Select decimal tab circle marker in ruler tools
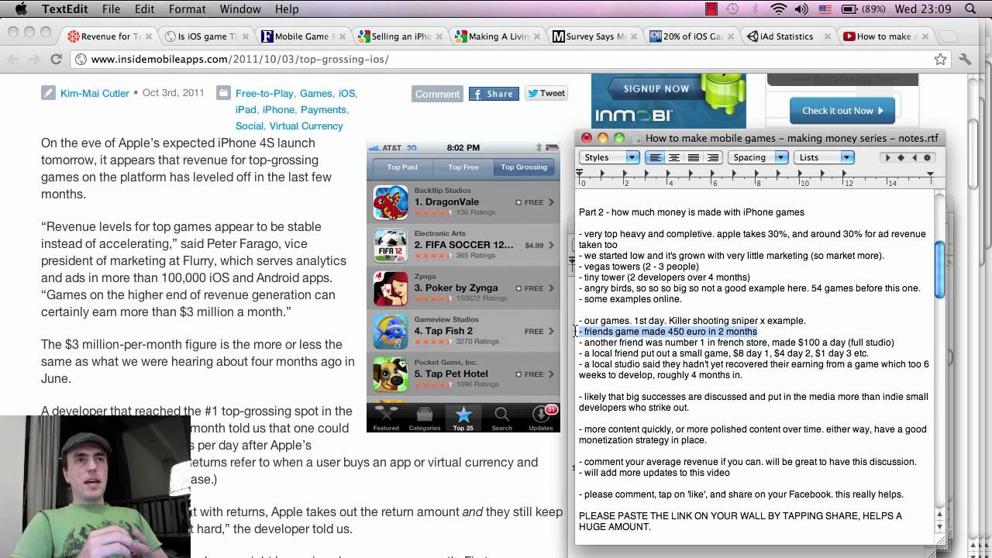 (x=927, y=157)
